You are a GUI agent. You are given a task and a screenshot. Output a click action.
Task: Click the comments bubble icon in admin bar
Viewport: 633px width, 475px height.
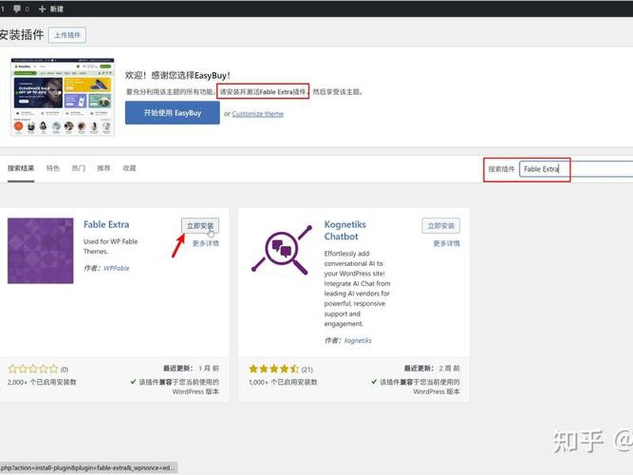coord(17,9)
